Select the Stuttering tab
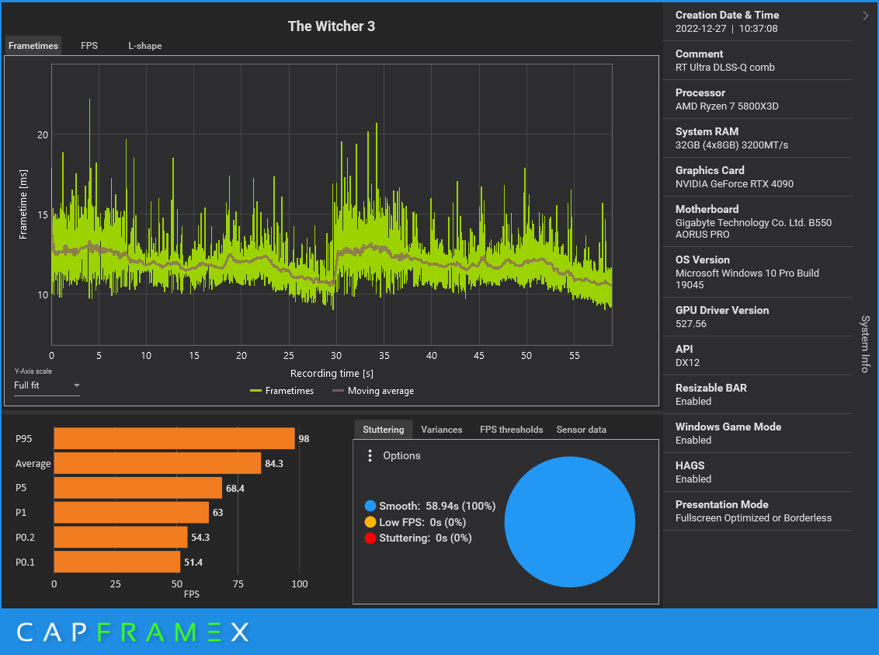 (383, 430)
